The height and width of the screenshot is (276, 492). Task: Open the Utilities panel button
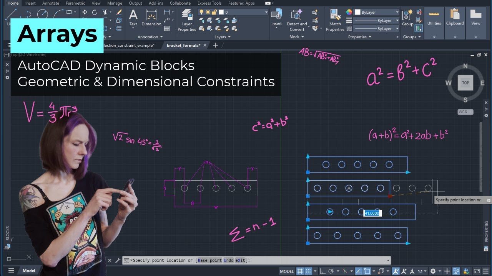434,23
